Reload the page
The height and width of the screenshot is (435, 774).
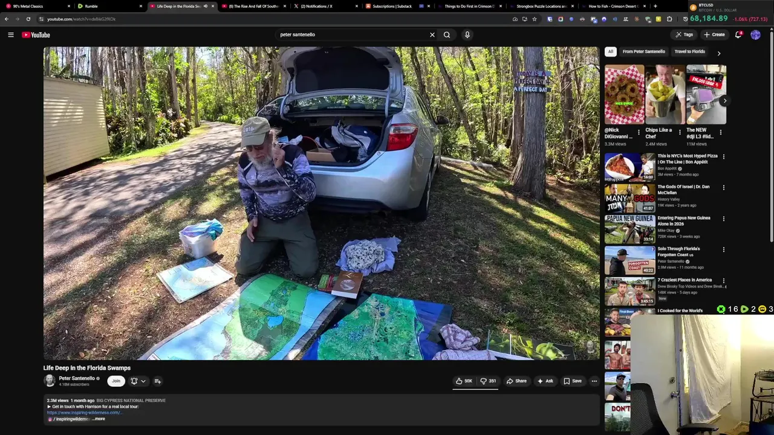(x=28, y=19)
